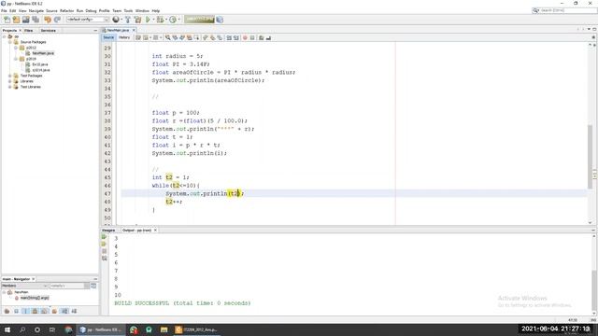Click the Find Selection magnifier icon

pyautogui.click(x=168, y=37)
